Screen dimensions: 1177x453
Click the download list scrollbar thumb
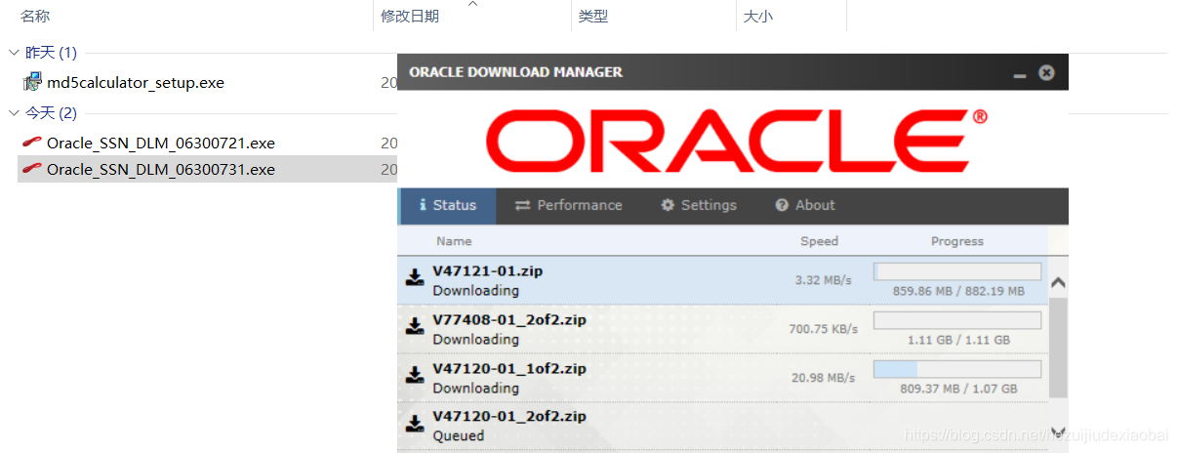(x=1058, y=348)
